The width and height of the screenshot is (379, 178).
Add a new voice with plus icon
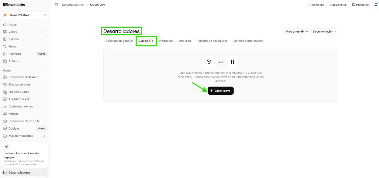pyautogui.click(x=45, y=32)
